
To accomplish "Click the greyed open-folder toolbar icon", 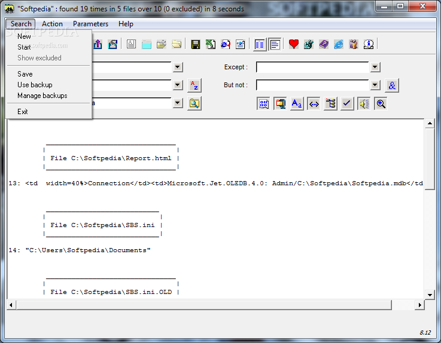I will [162, 44].
